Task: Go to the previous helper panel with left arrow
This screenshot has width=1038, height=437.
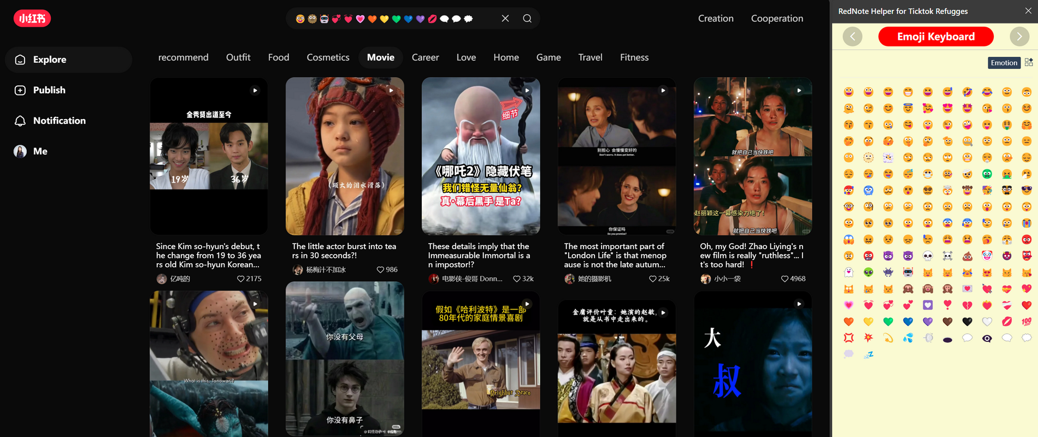Action: tap(852, 37)
